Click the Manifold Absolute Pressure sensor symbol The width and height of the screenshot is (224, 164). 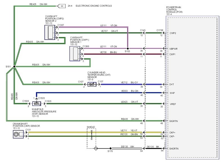point(37,104)
